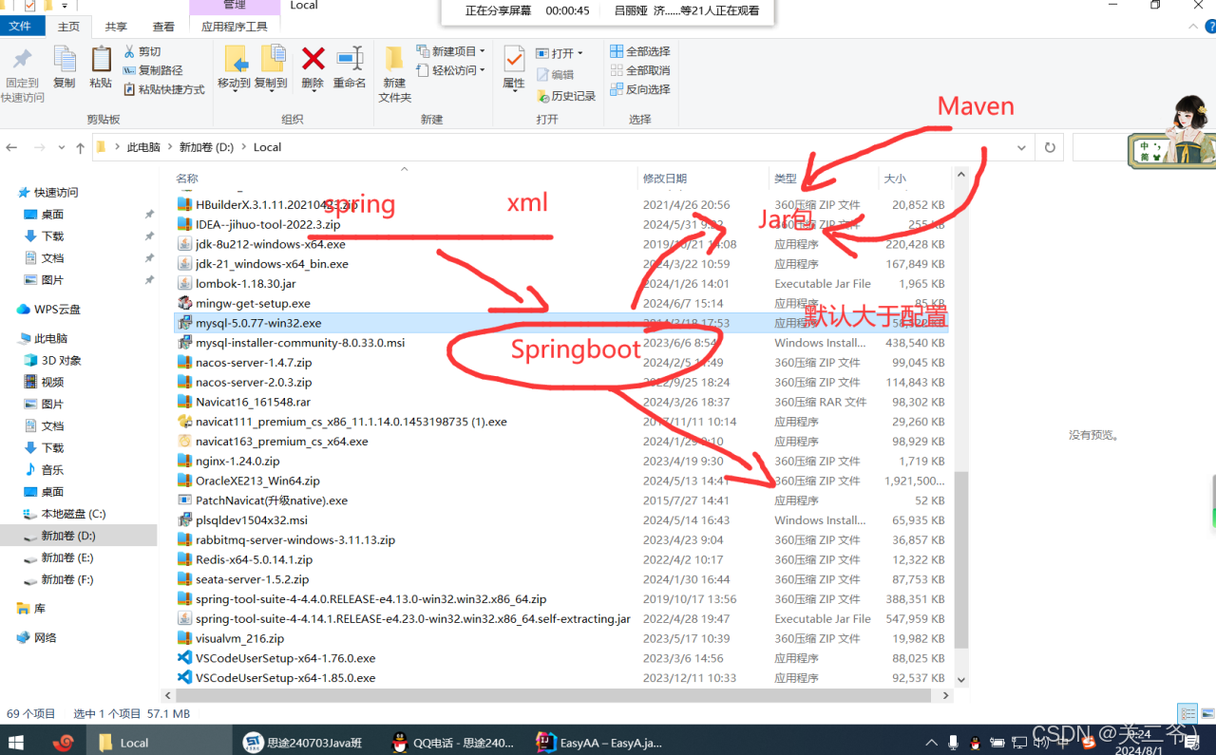
Task: Click Select all in the ribbon
Action: coord(640,51)
